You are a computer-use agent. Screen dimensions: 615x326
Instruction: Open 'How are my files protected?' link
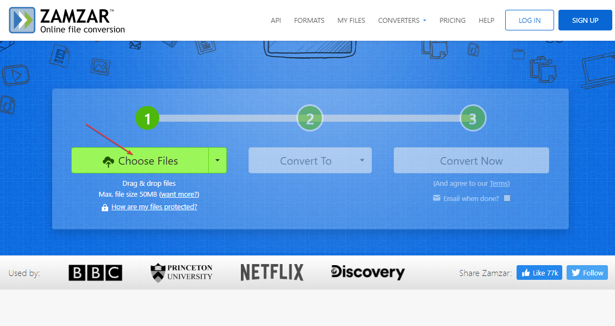pyautogui.click(x=154, y=207)
